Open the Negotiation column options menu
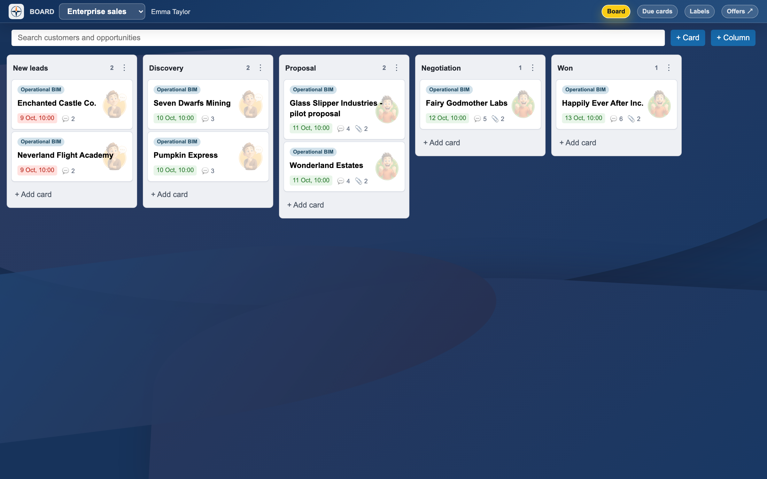Viewport: 767px width, 479px height. 533,68
